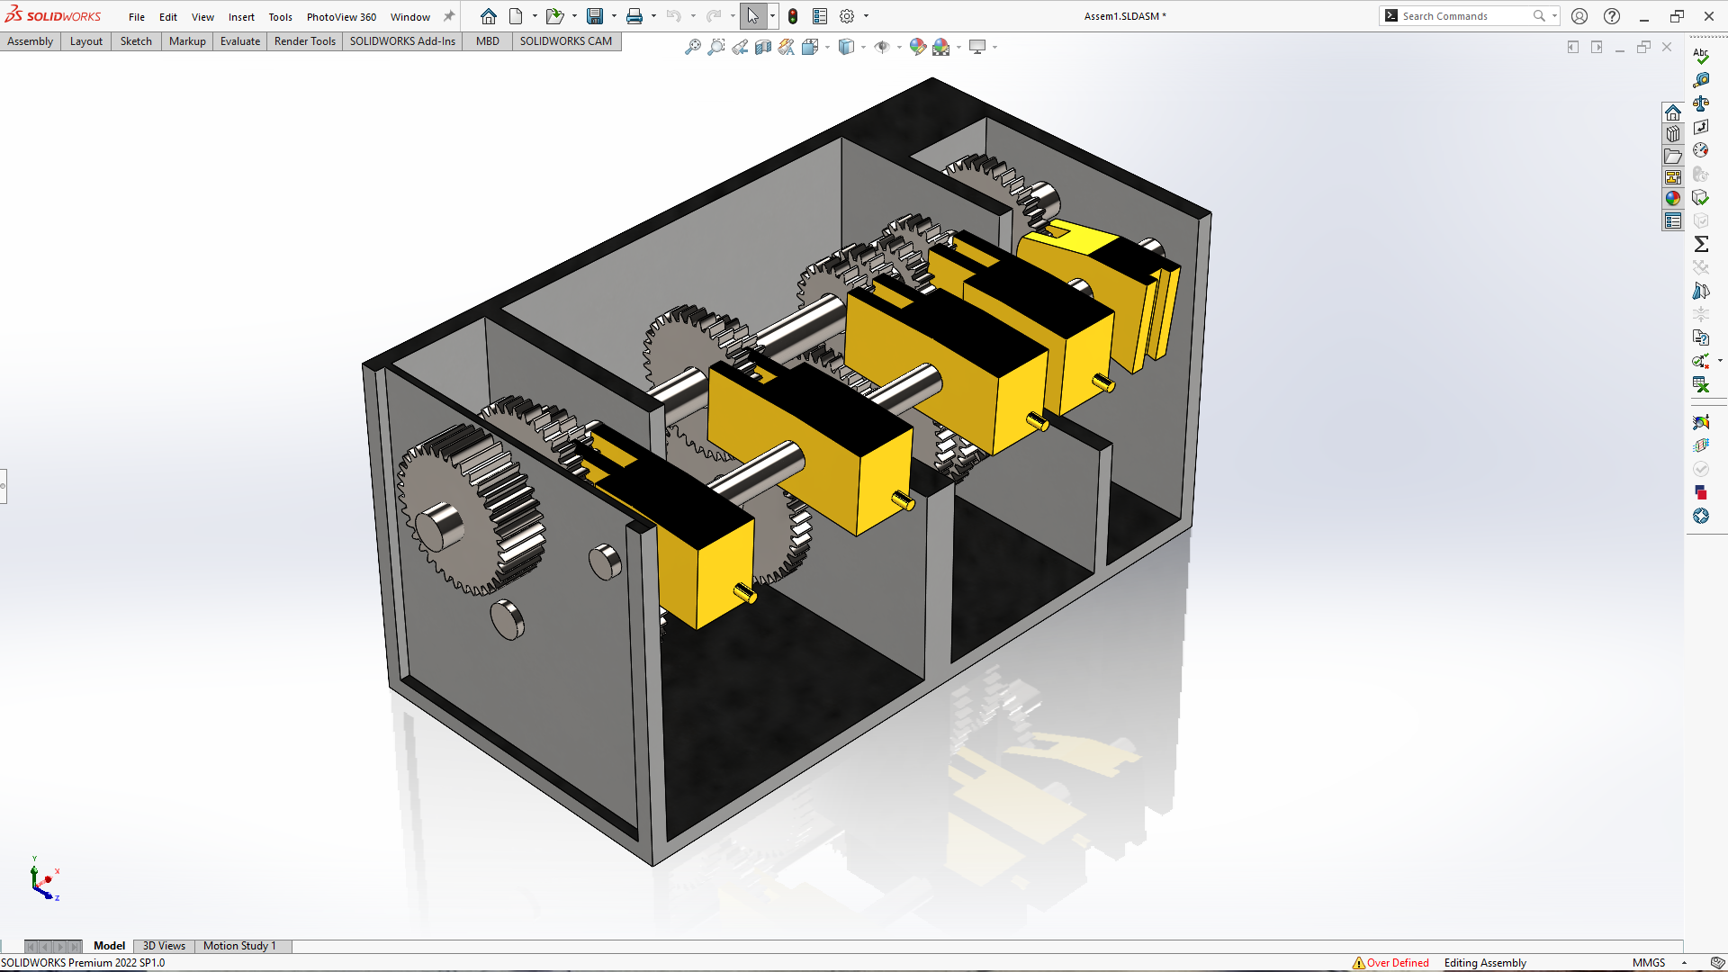This screenshot has height=972, width=1728.
Task: Open the Motion Study 1 tab
Action: pyautogui.click(x=239, y=946)
